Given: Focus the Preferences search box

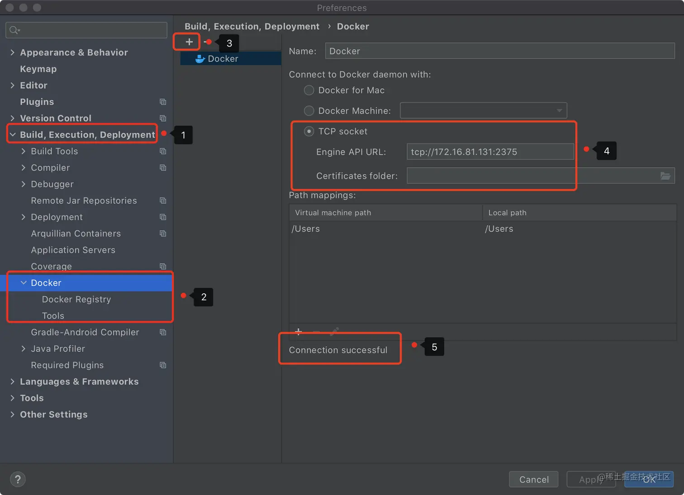Looking at the screenshot, I should 86,30.
